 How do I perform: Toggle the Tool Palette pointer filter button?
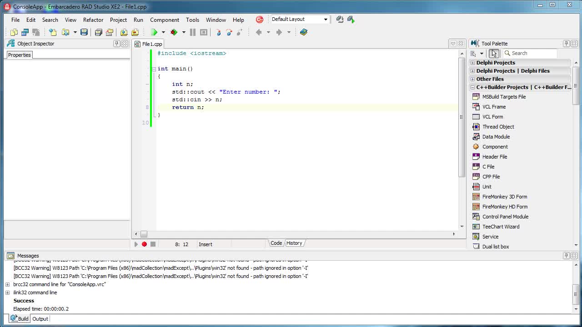click(x=494, y=54)
